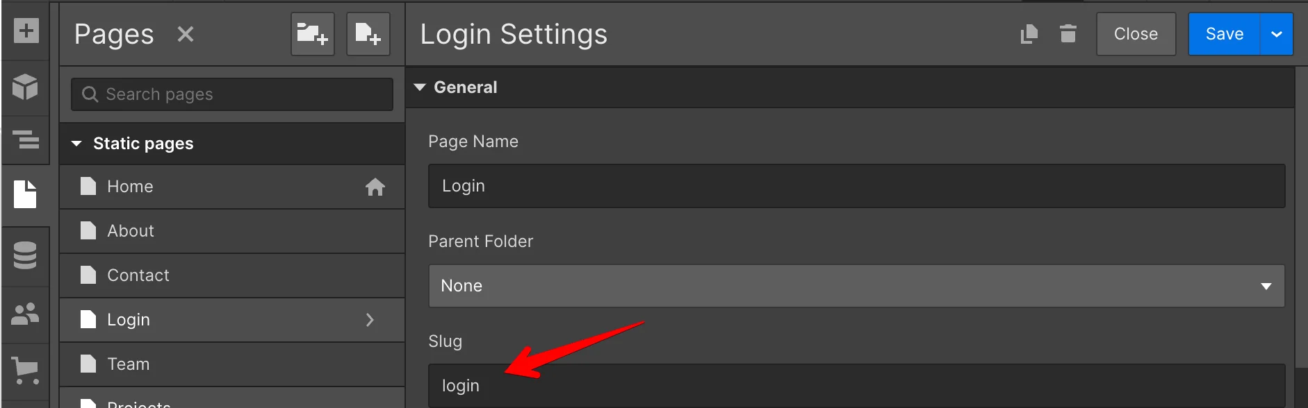Open the CMS Collections panel
Screen dimensions: 1308x408
[x=26, y=256]
